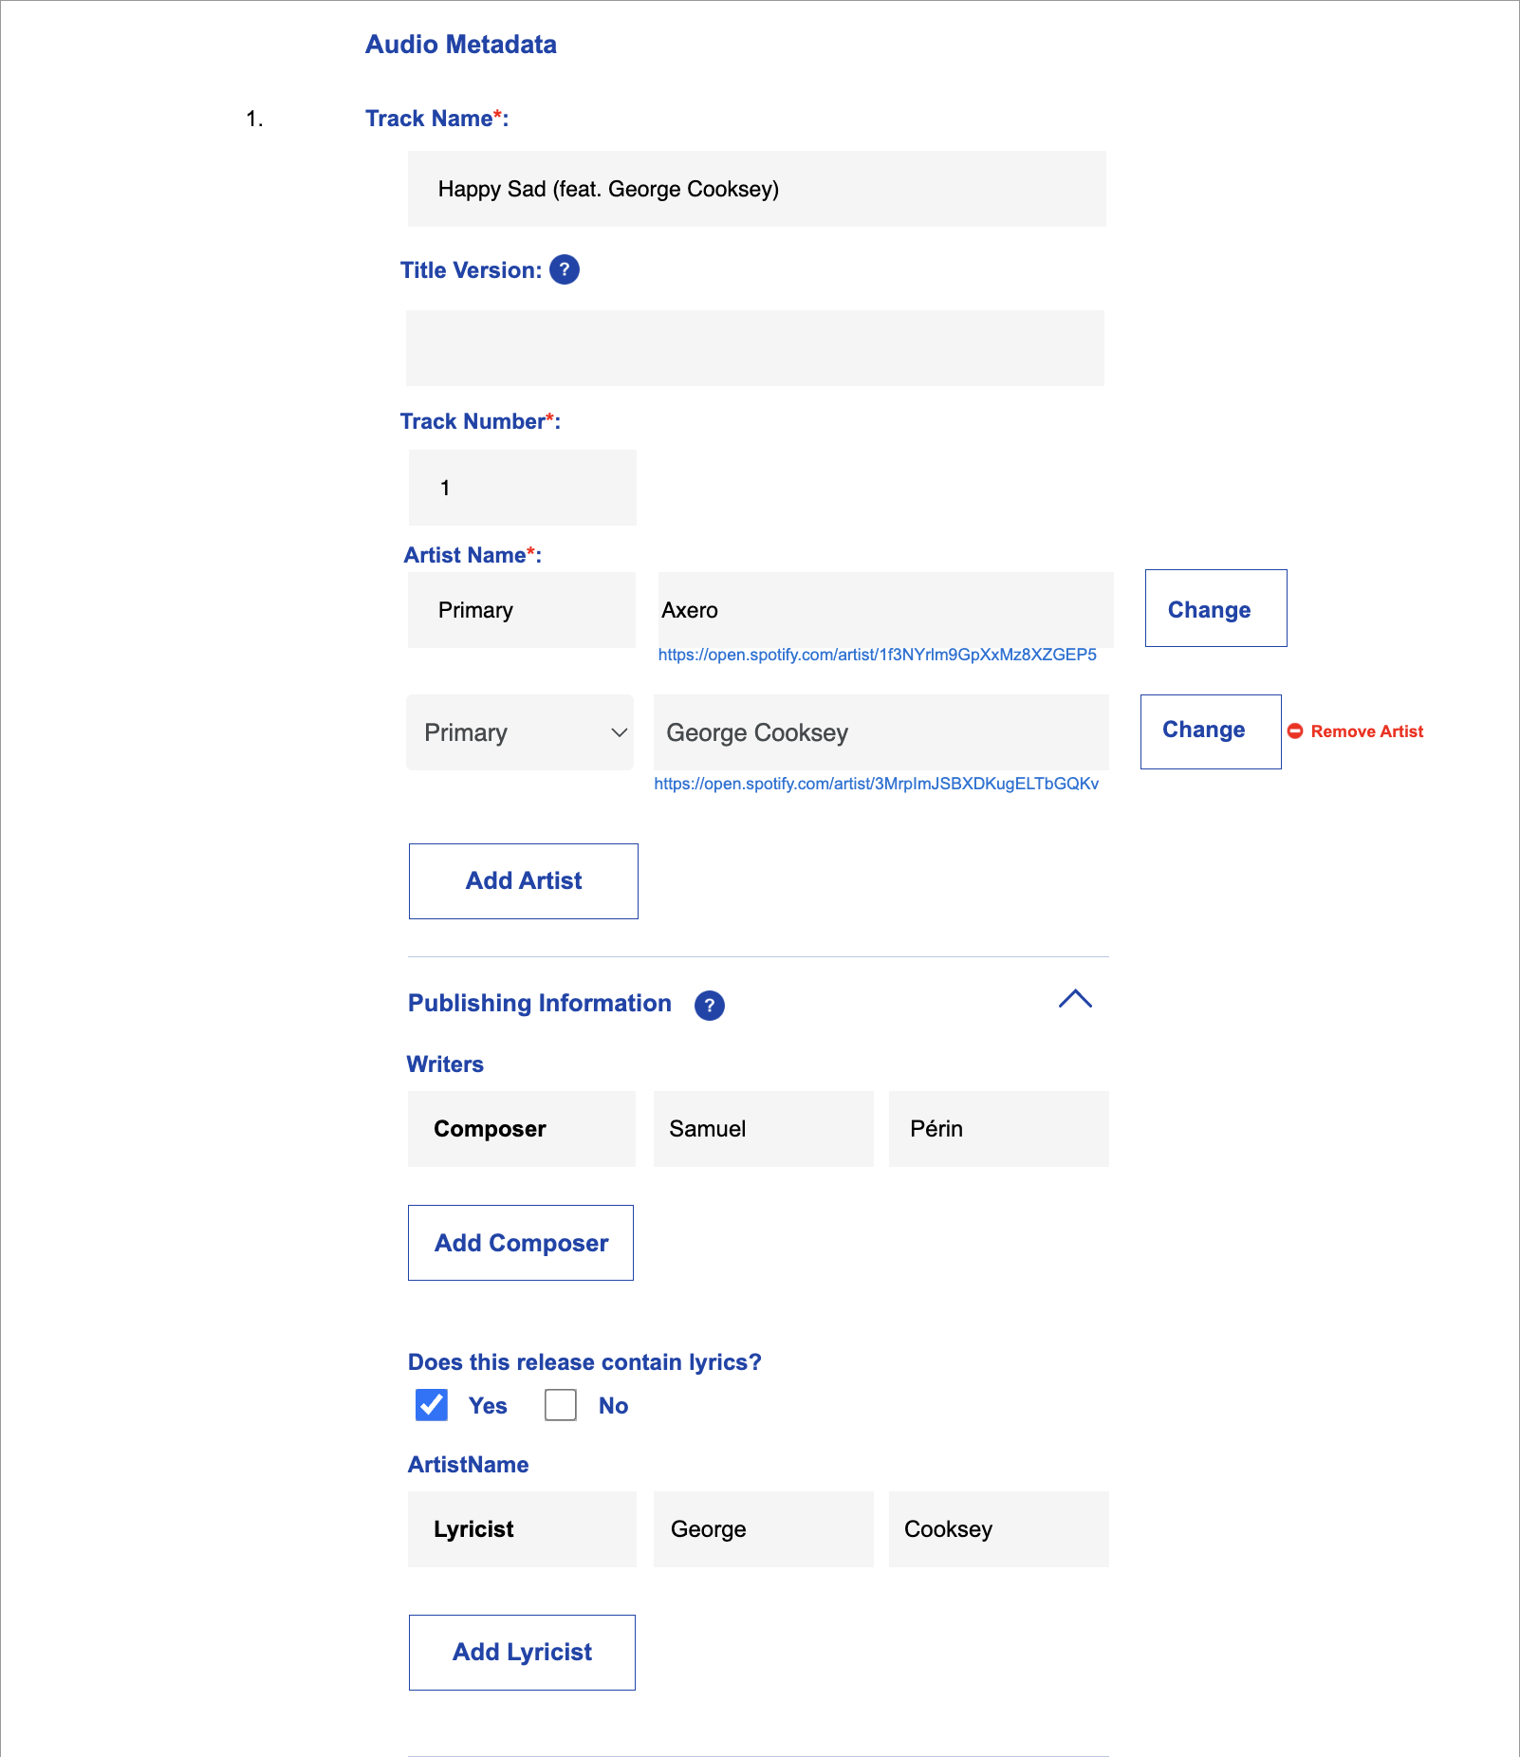Open George Cooksey's Spotify artist link

click(876, 784)
